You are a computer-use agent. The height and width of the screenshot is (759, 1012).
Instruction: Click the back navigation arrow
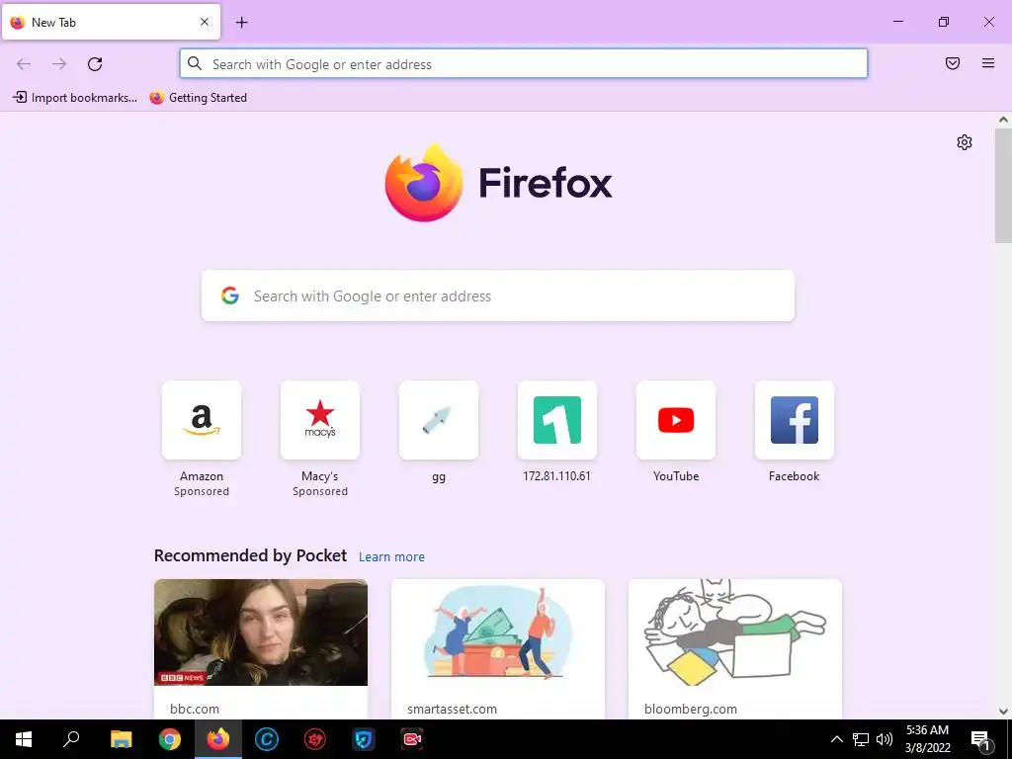click(24, 64)
